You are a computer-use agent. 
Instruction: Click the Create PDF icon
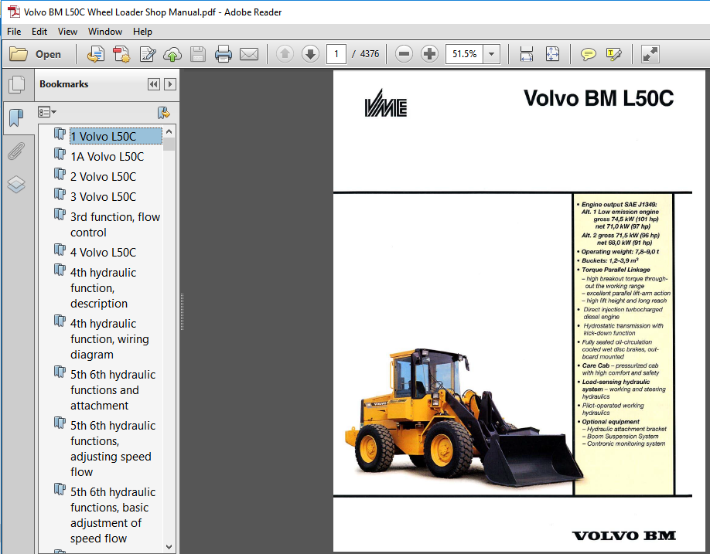tap(121, 54)
